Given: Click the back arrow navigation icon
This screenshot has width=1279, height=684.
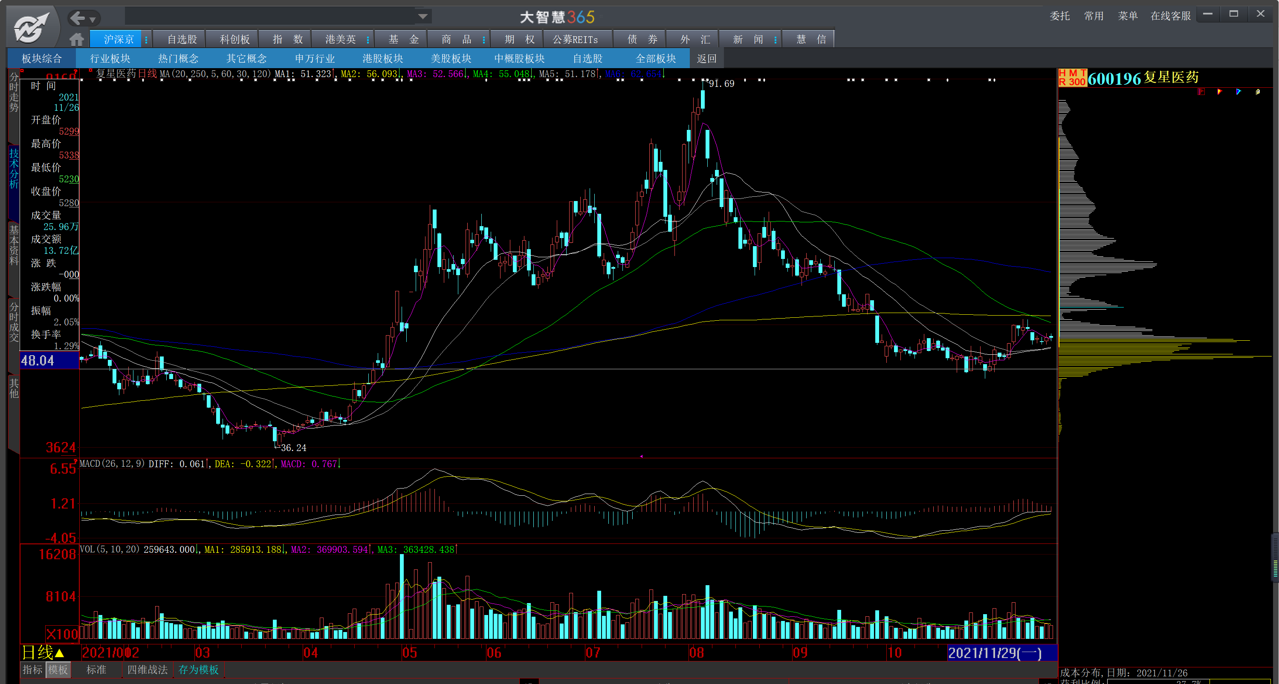Looking at the screenshot, I should [x=78, y=18].
